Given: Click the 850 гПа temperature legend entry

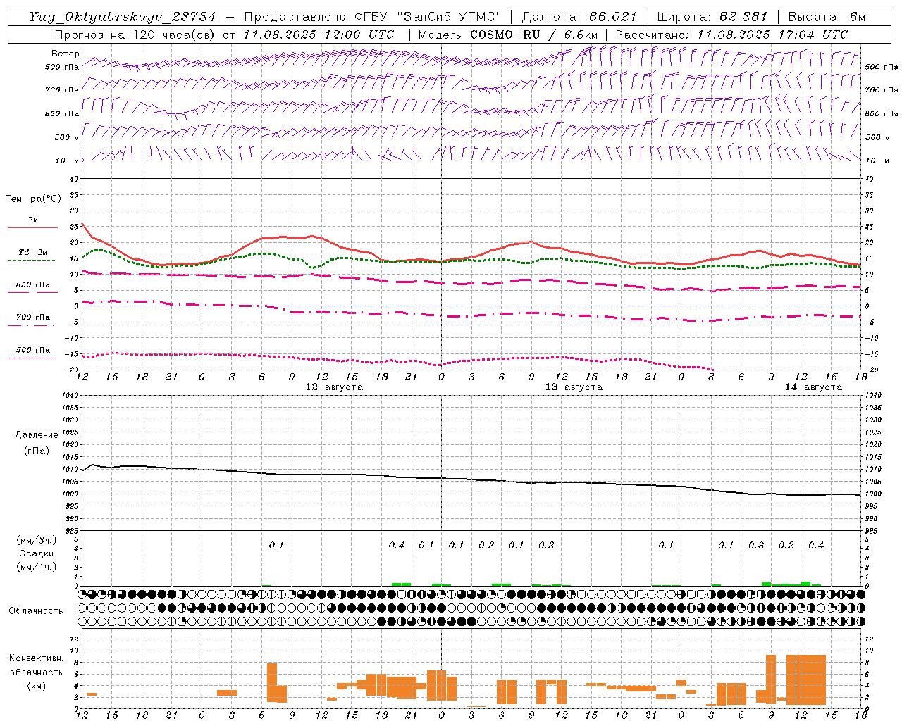Looking at the screenshot, I should (x=33, y=285).
